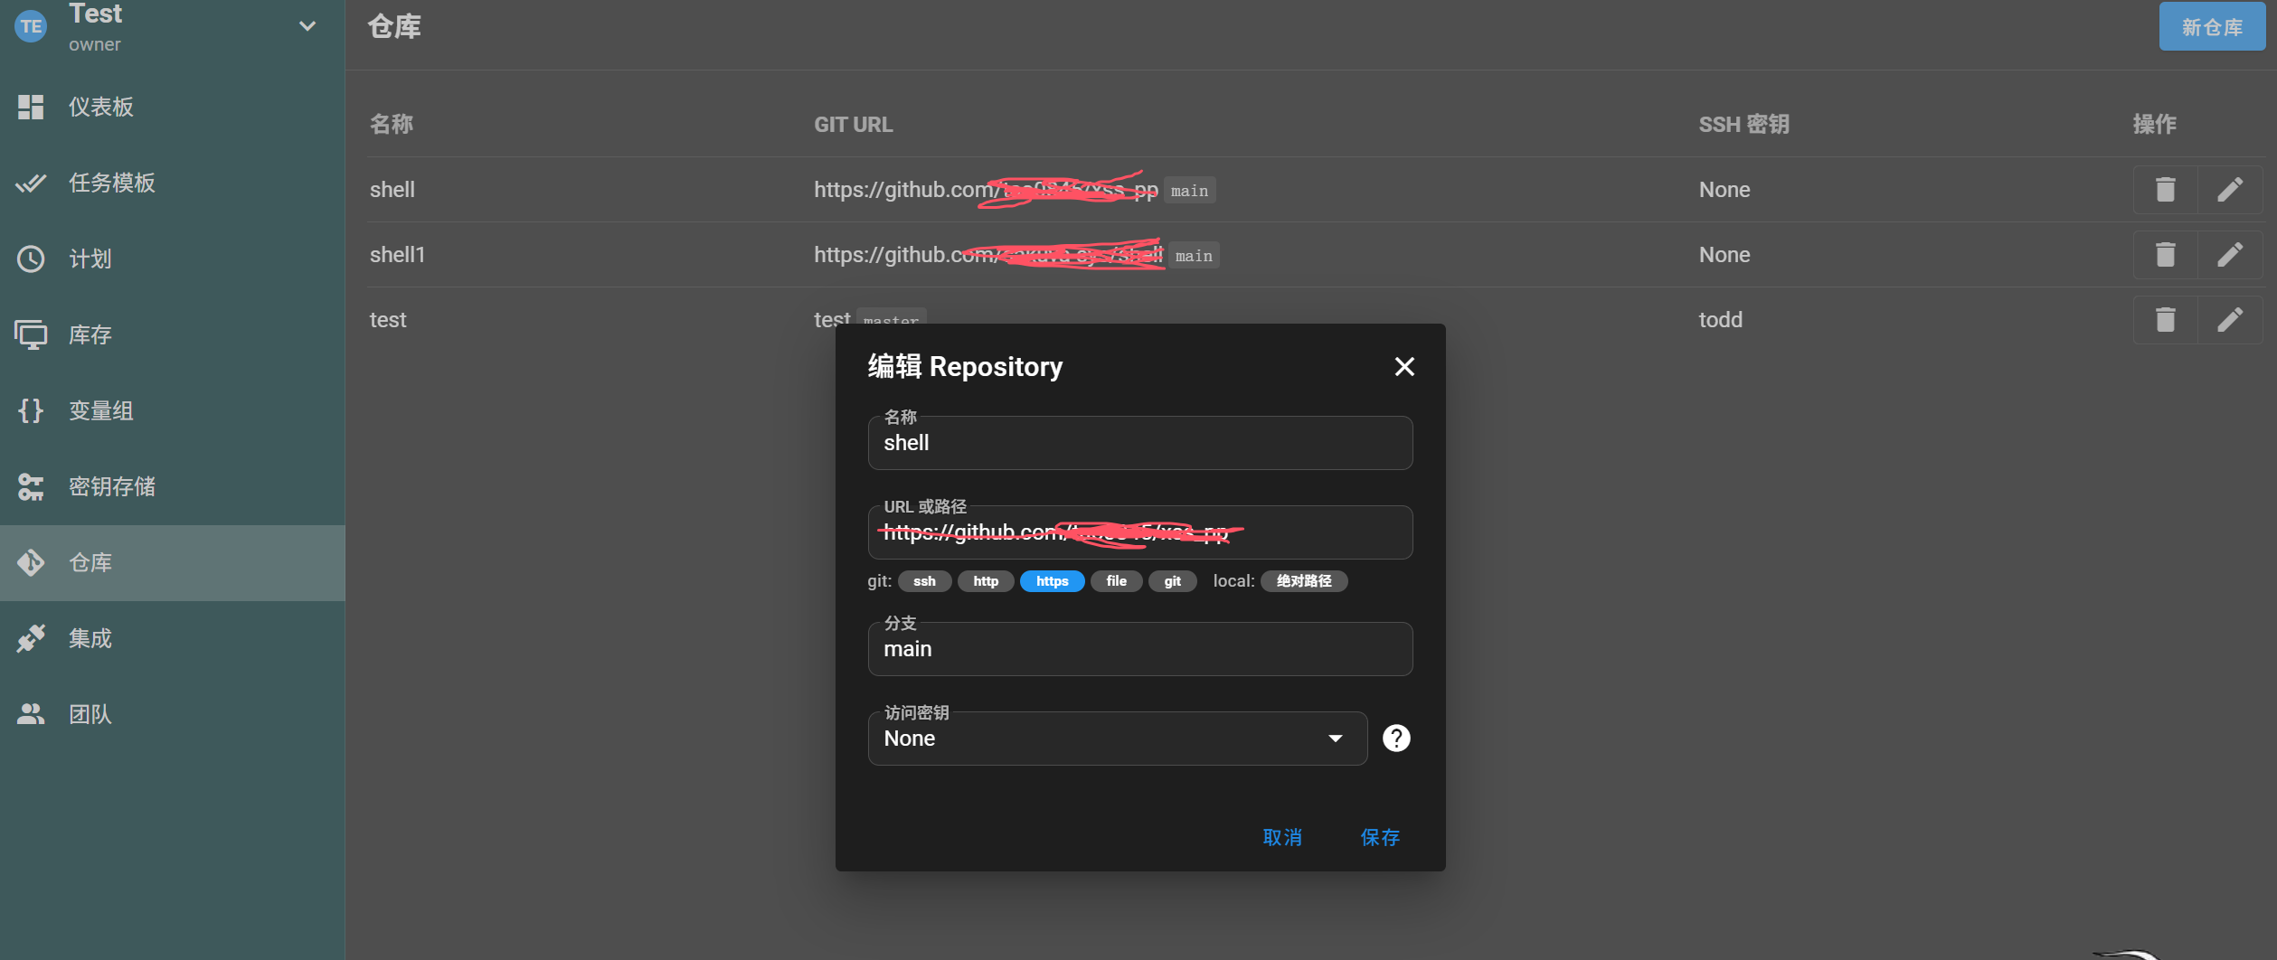Click the plug icon for 集成
Image resolution: width=2277 pixels, height=960 pixels.
(x=31, y=638)
